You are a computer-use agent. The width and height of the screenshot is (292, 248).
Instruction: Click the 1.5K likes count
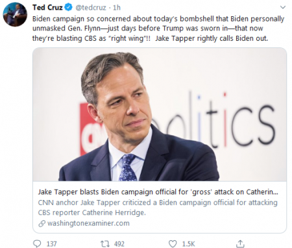coord(188,244)
